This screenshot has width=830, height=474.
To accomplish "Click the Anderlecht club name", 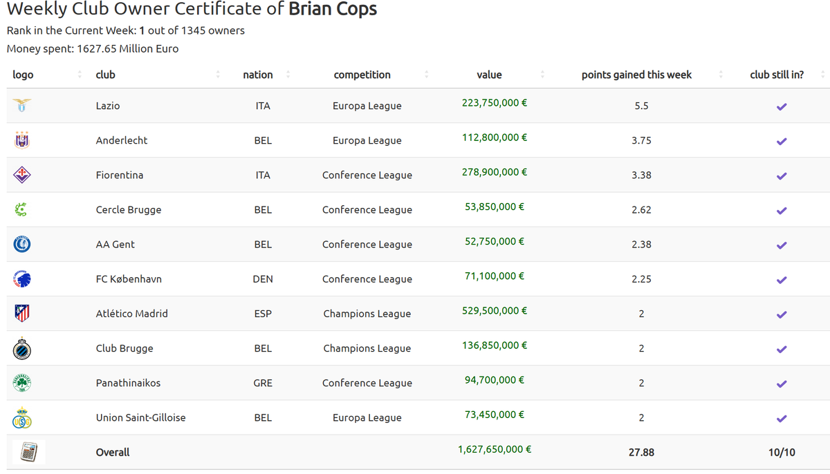I will pyautogui.click(x=122, y=140).
